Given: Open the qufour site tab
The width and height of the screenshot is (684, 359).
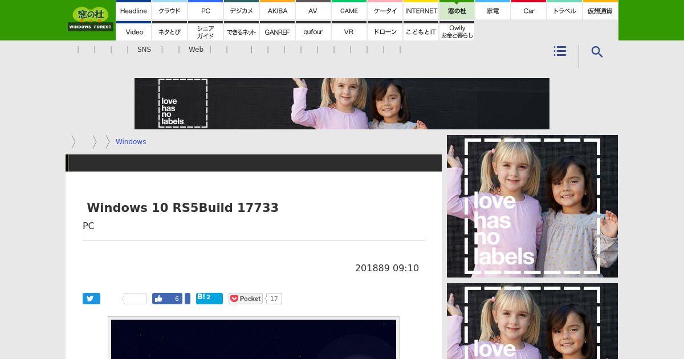Looking at the screenshot, I should click(x=313, y=31).
